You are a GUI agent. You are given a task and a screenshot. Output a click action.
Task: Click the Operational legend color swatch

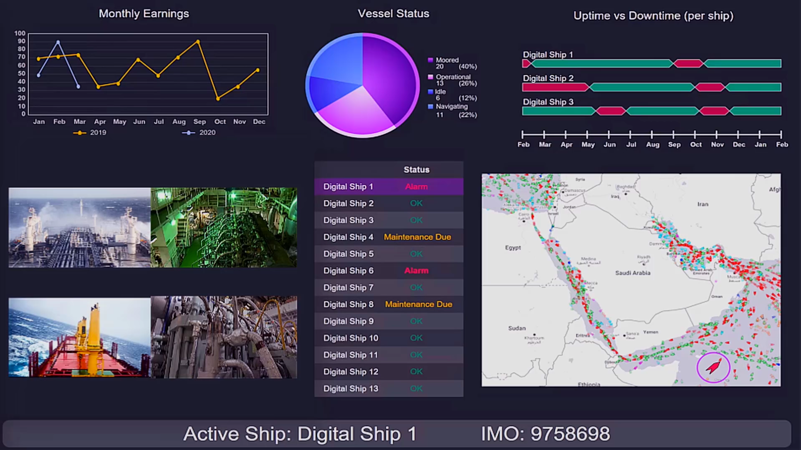(x=430, y=77)
